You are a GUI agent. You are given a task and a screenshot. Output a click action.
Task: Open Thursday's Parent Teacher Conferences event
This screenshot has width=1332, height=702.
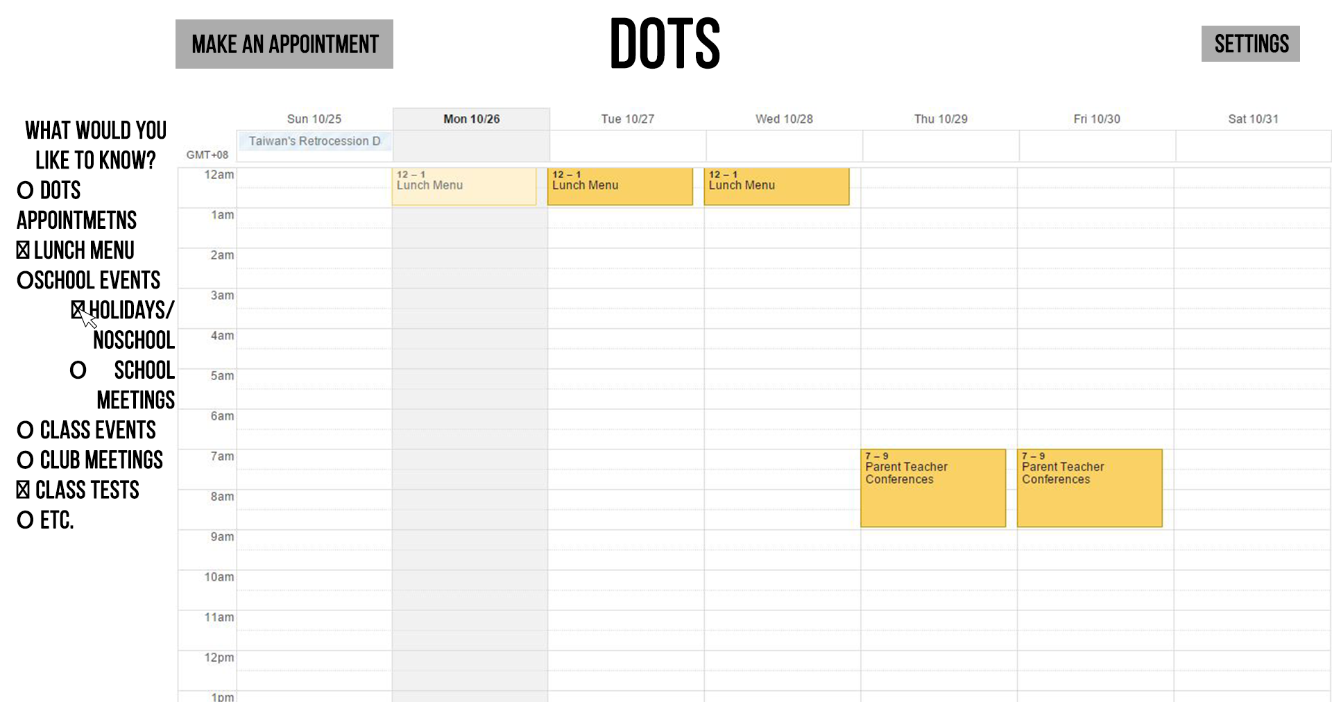pyautogui.click(x=932, y=488)
